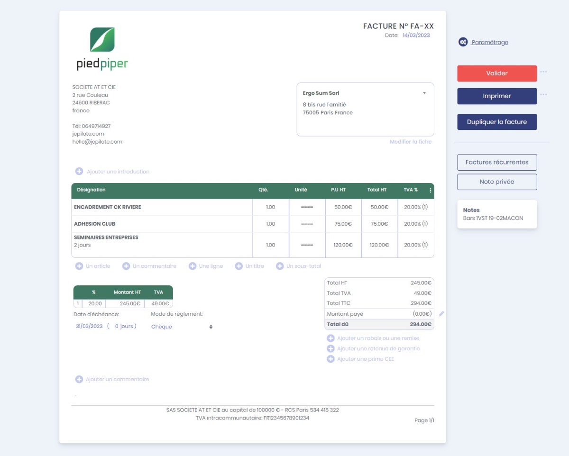The width and height of the screenshot is (569, 456).
Task: Open more options next to Valider
Action: coord(543,72)
